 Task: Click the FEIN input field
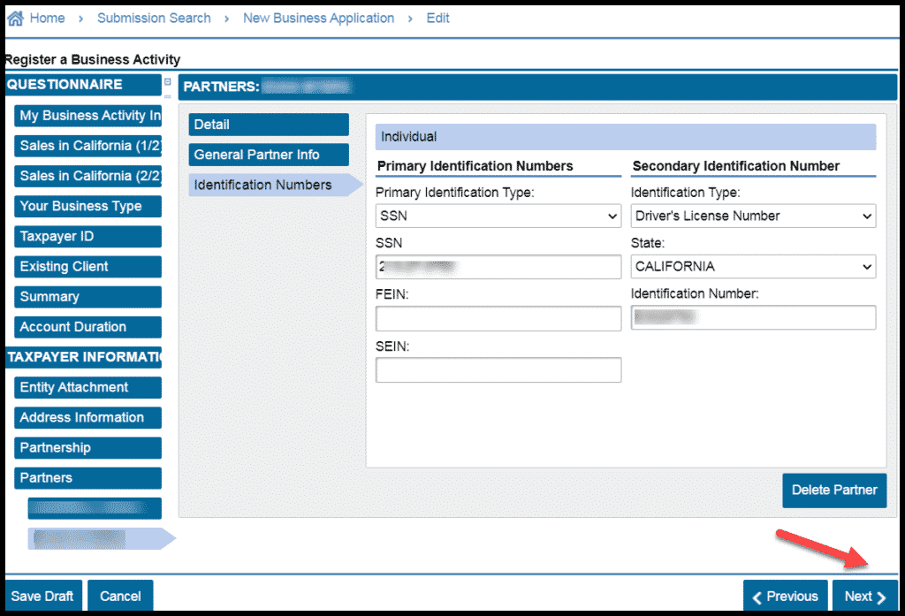pos(498,319)
